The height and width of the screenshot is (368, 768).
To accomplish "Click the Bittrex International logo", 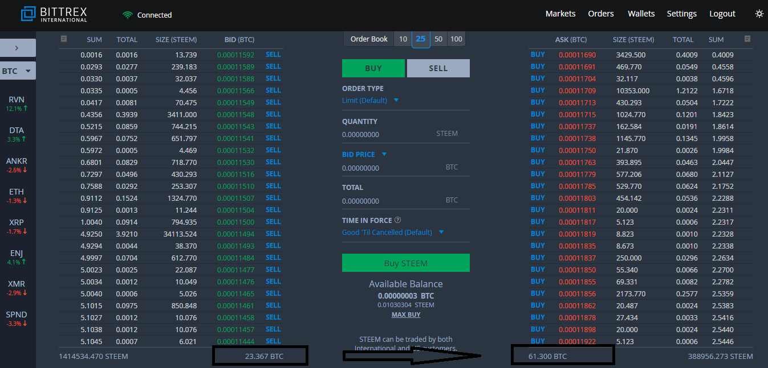I will tap(54, 14).
